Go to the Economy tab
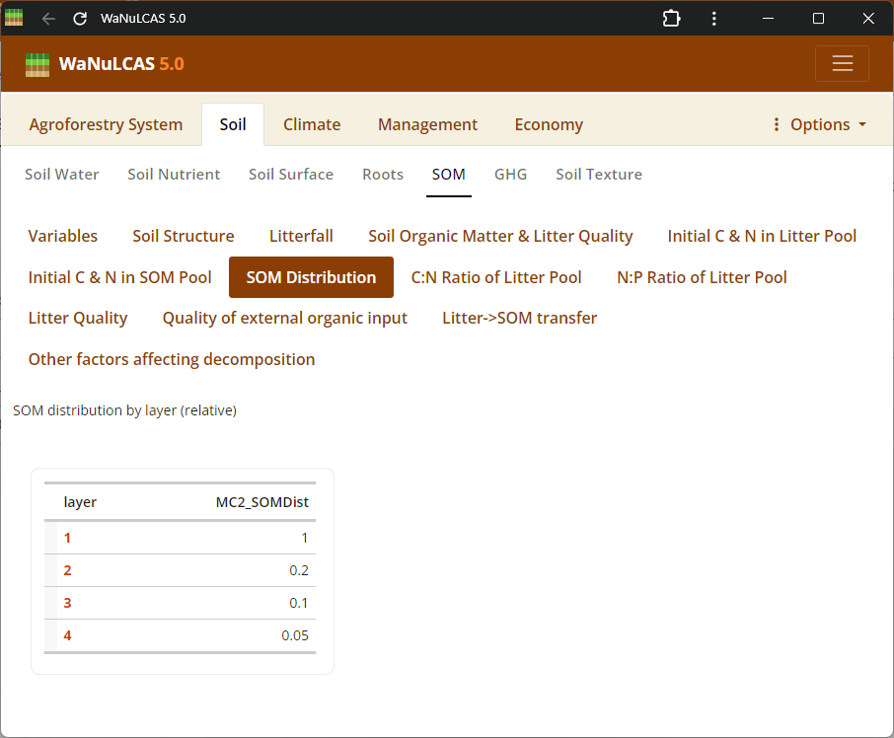This screenshot has width=894, height=738. click(x=549, y=124)
